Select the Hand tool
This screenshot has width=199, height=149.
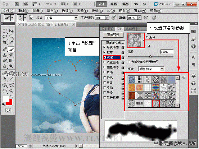5,91
